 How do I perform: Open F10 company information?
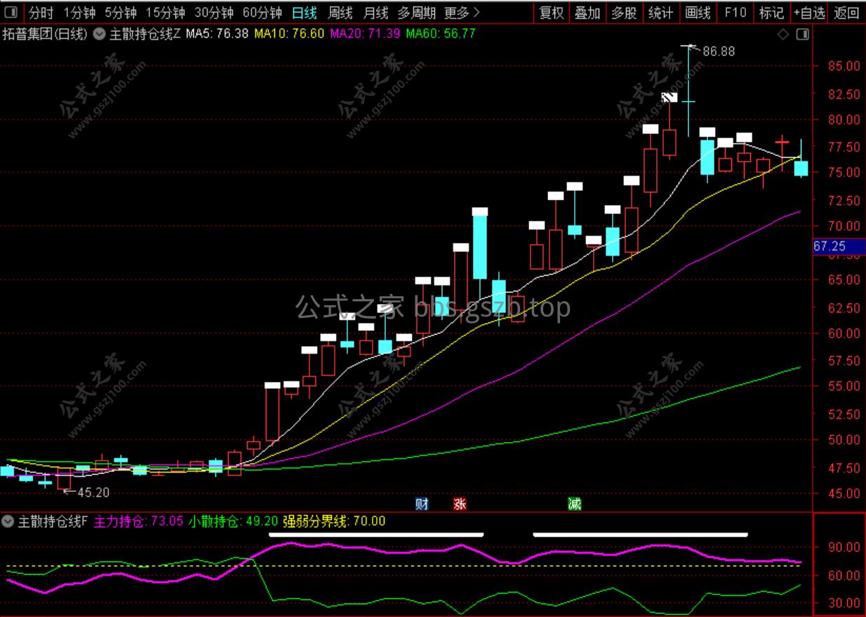pos(735,13)
